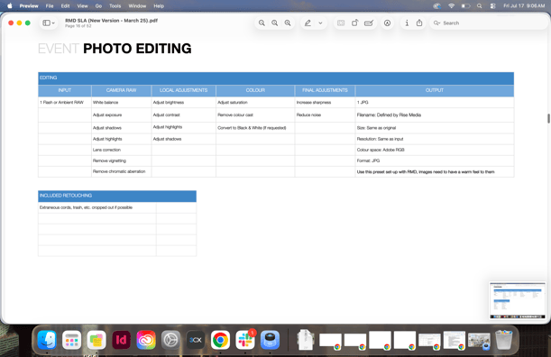This screenshot has height=357, width=551.
Task: Open the Tools menu
Action: tap(115, 6)
